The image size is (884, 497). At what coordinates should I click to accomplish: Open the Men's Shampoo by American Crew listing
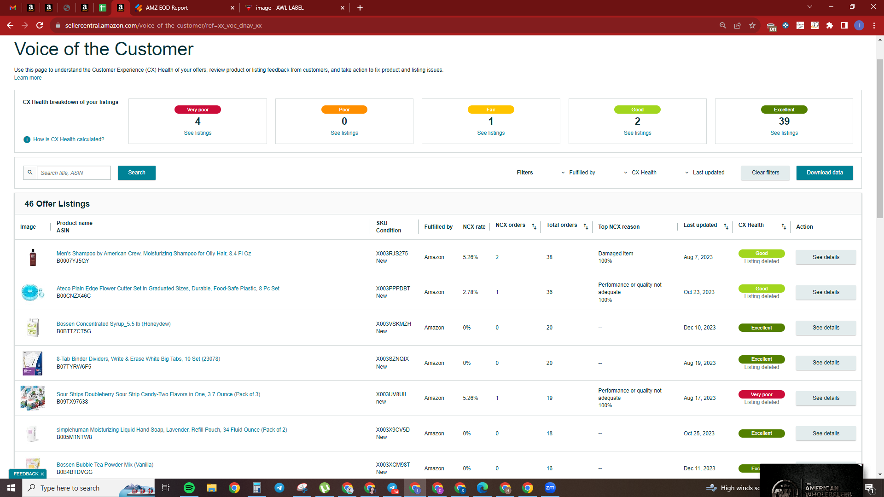pyautogui.click(x=154, y=254)
